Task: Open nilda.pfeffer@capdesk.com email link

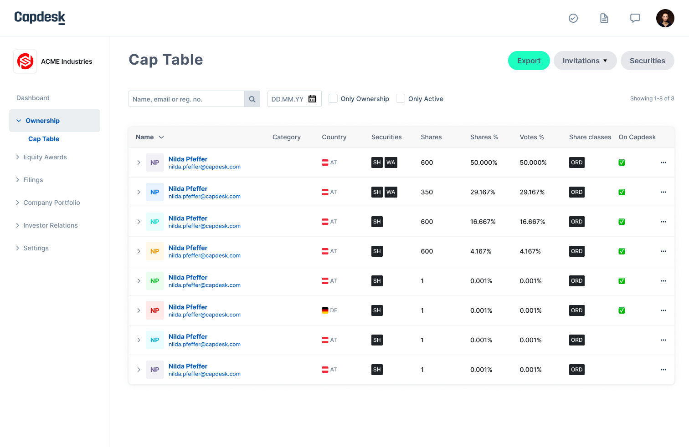Action: [x=205, y=167]
